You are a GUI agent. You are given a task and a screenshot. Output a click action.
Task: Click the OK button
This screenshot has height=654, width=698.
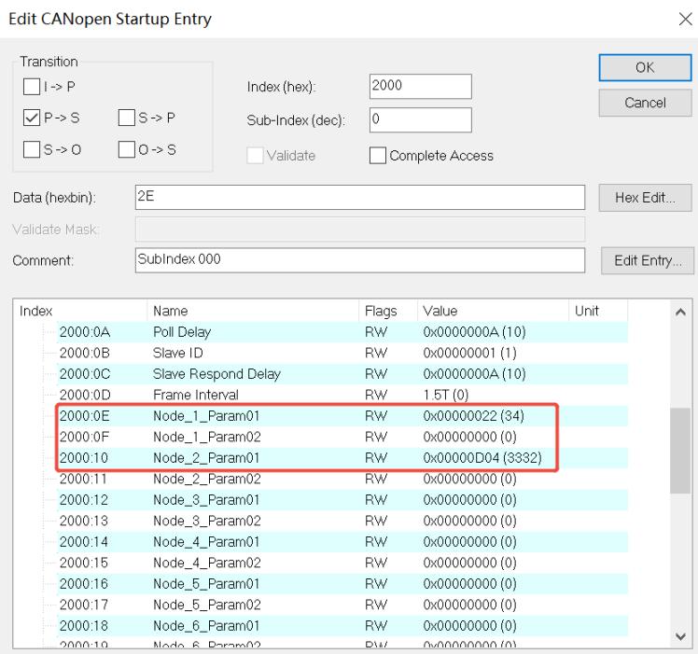coord(645,68)
